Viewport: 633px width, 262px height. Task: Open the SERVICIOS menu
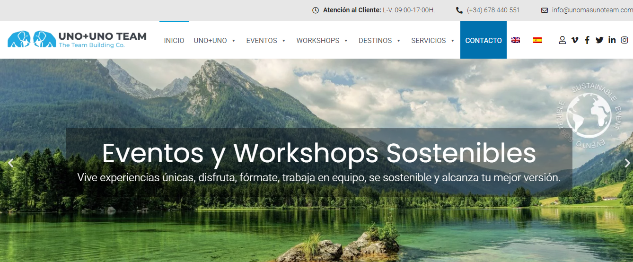[x=433, y=41]
